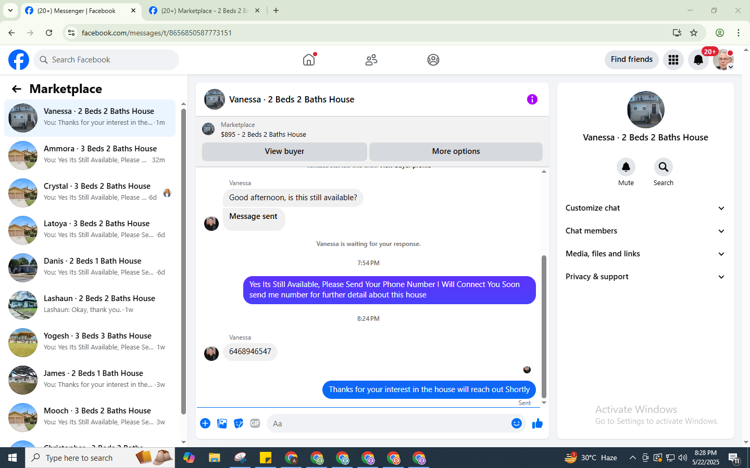Image resolution: width=750 pixels, height=468 pixels.
Task: Open the James 2 Beds 1 Bath House chat
Action: tap(90, 380)
